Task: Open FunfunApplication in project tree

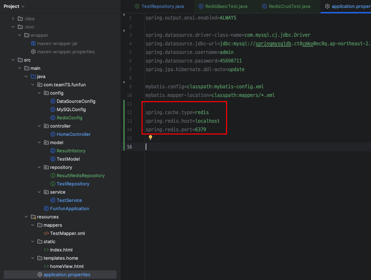Action: click(69, 209)
